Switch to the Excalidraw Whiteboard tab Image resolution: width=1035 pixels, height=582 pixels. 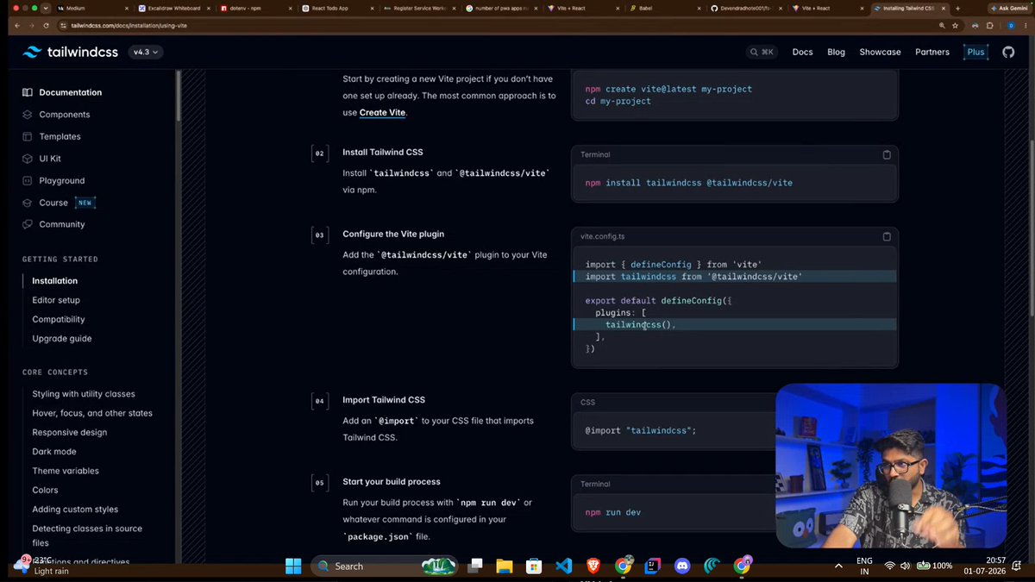coord(172,8)
